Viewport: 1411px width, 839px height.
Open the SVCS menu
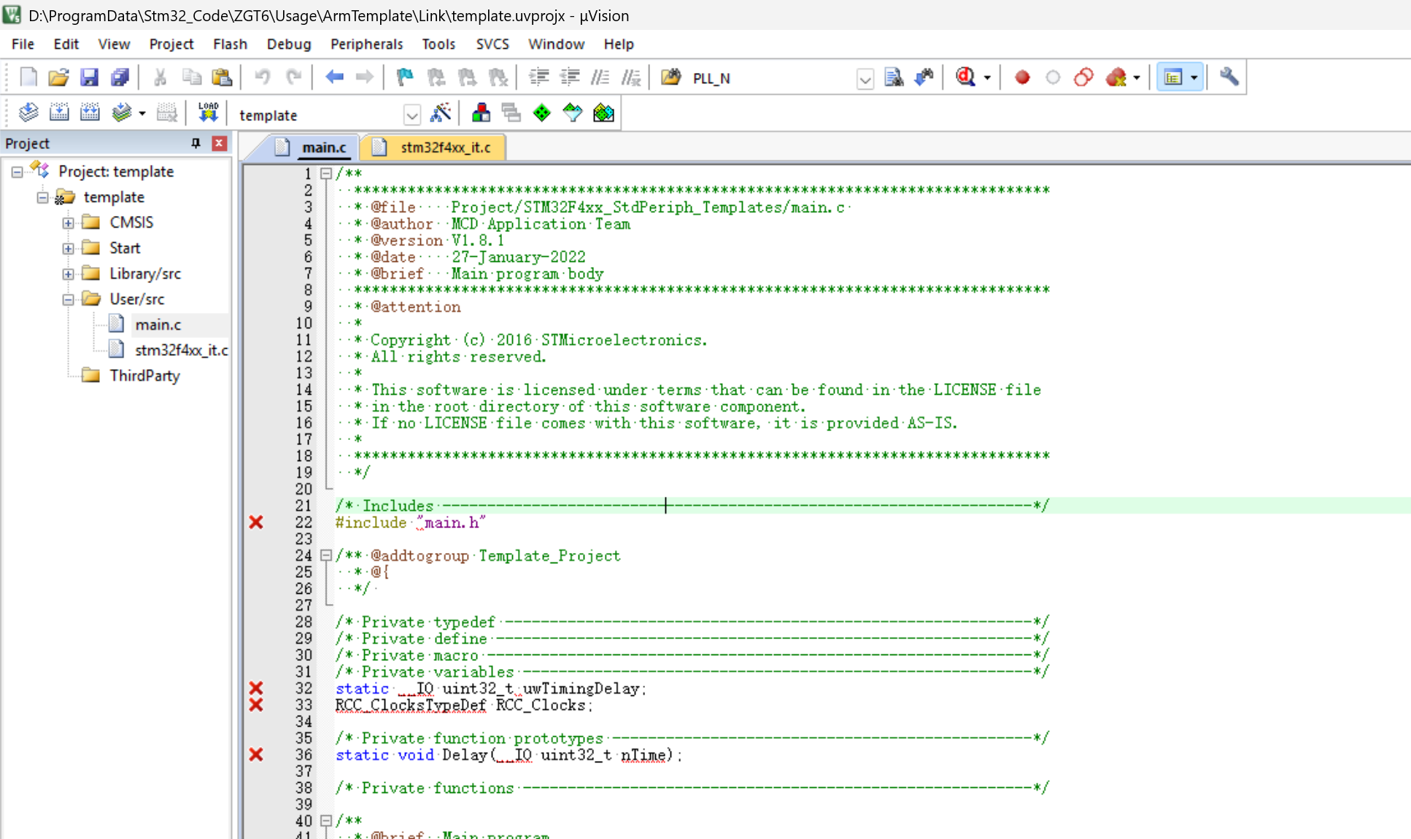click(492, 44)
